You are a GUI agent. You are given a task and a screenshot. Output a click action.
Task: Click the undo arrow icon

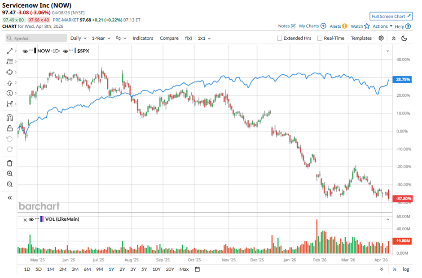[10, 139]
